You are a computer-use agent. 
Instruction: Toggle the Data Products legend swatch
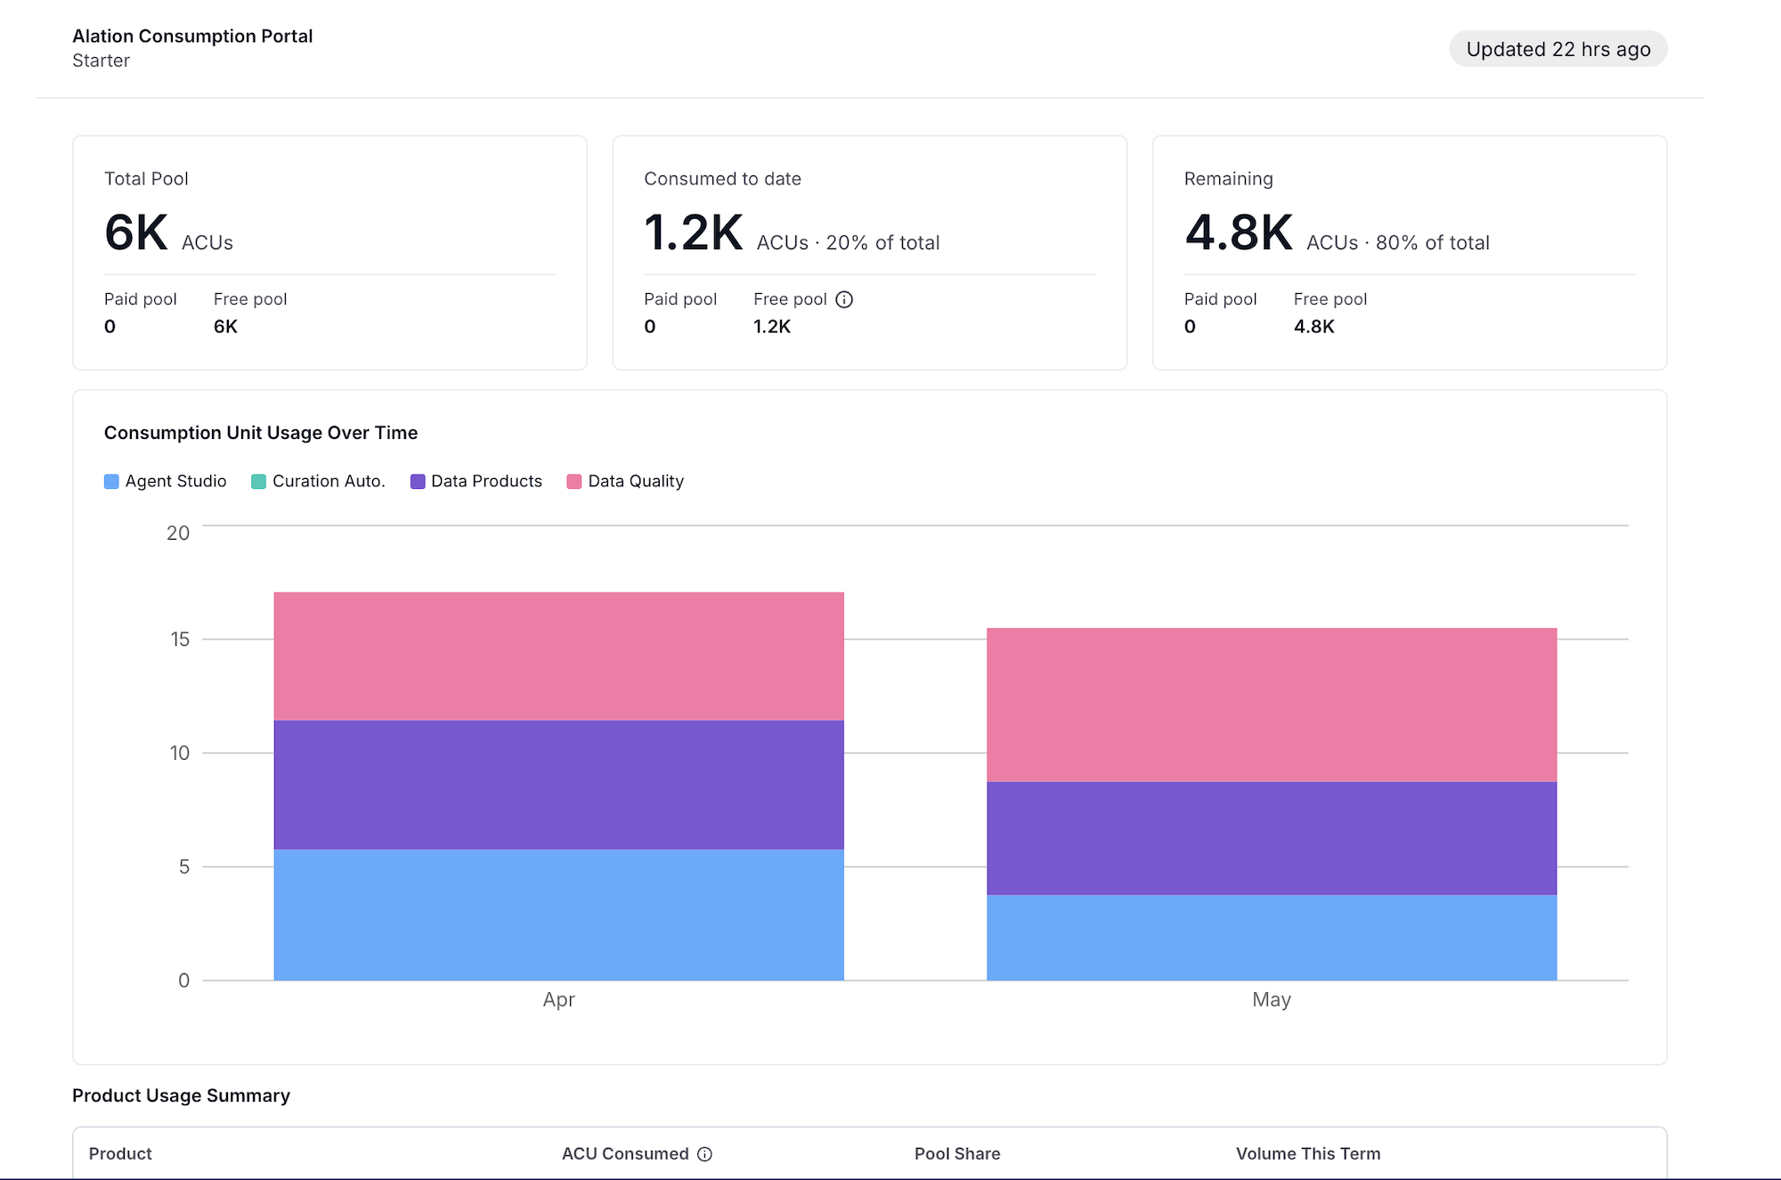[x=418, y=482]
